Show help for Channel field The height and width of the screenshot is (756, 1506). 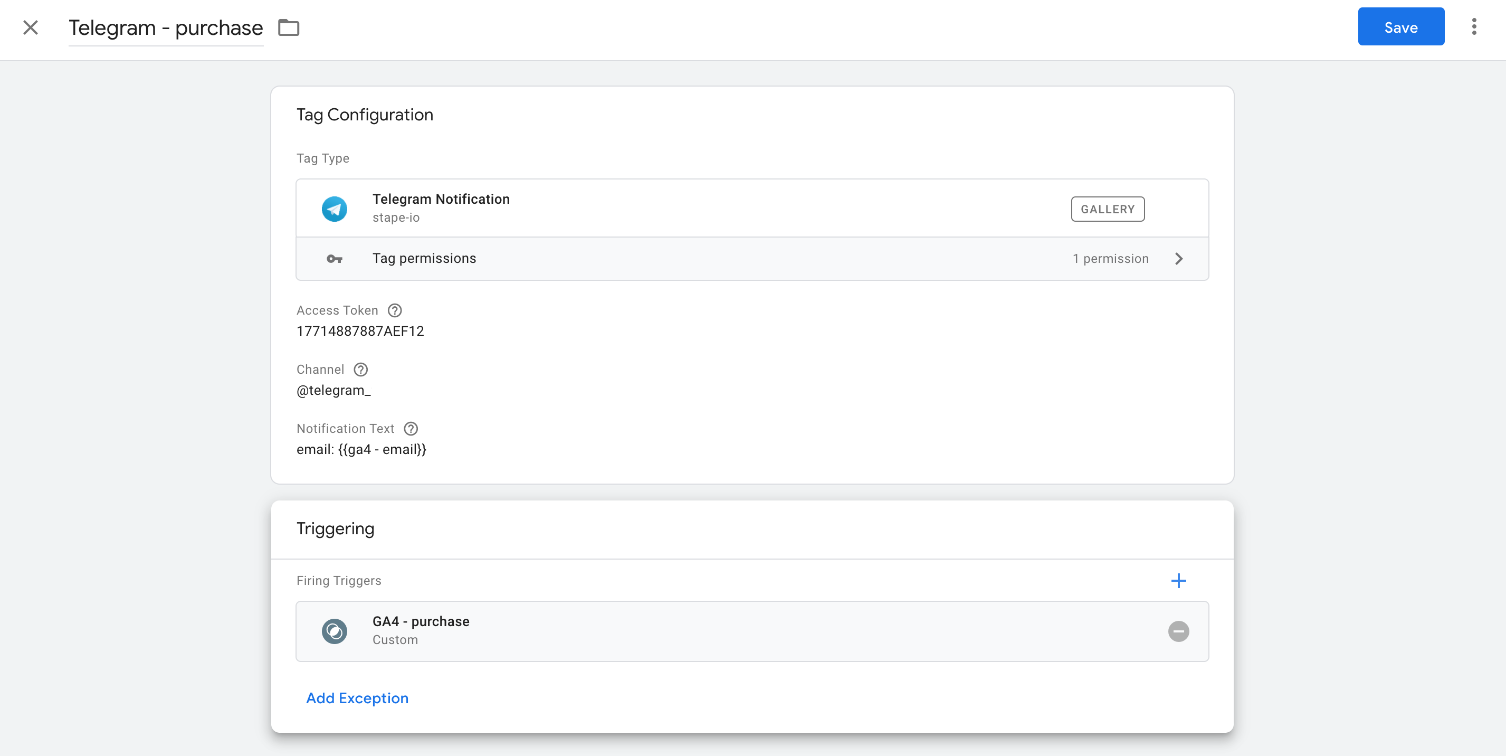click(x=361, y=370)
